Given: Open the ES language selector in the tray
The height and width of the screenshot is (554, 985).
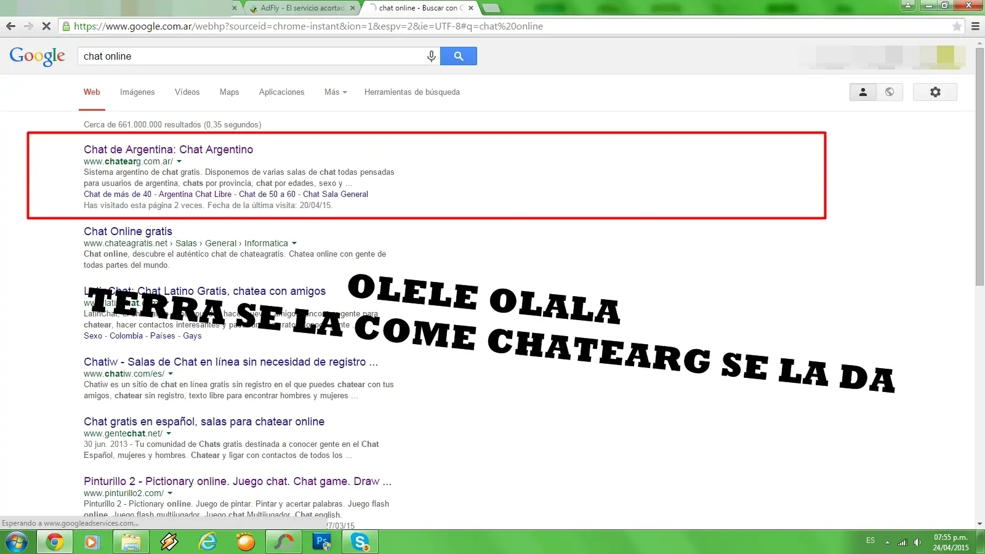Looking at the screenshot, I should pos(870,540).
